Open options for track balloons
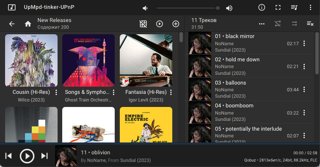Screen dimensions: 320x167 coord(304,90)
